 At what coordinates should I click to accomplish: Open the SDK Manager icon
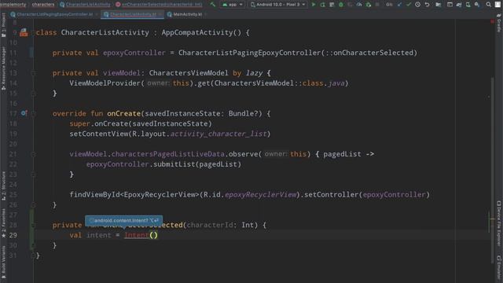[x=477, y=5]
